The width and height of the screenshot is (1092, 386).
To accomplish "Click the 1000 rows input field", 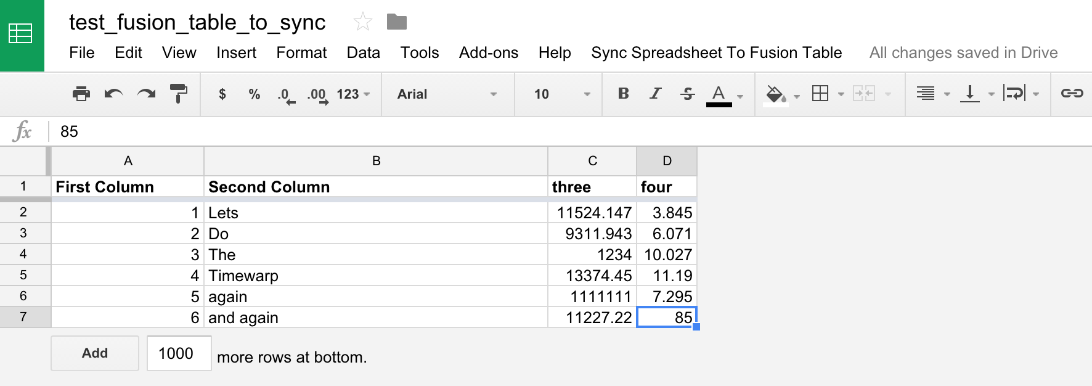I will [179, 353].
